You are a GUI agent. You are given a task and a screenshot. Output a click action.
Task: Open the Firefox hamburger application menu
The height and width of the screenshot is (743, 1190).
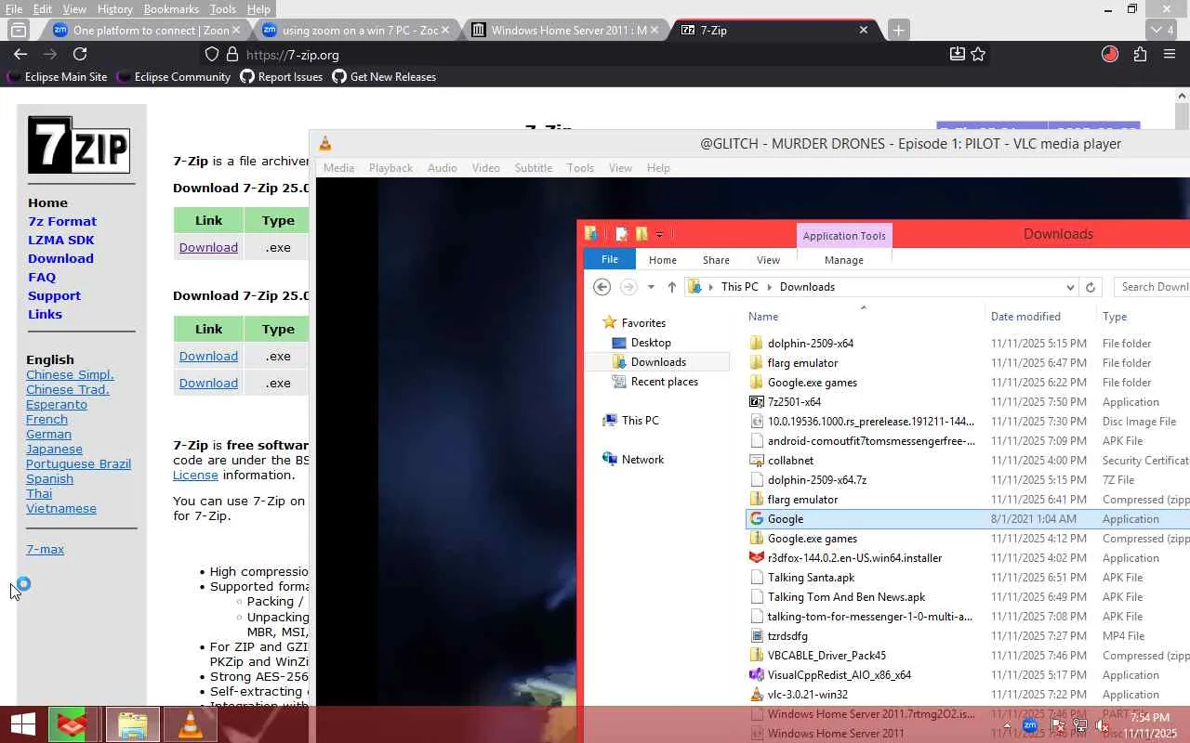pos(1170,55)
